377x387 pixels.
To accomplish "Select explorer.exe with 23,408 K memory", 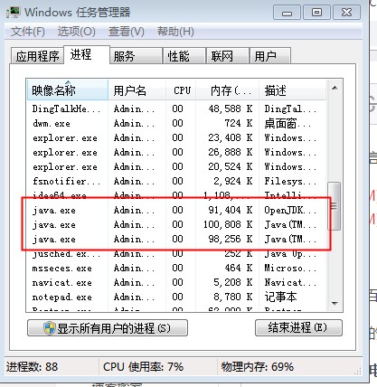I will pos(176,137).
